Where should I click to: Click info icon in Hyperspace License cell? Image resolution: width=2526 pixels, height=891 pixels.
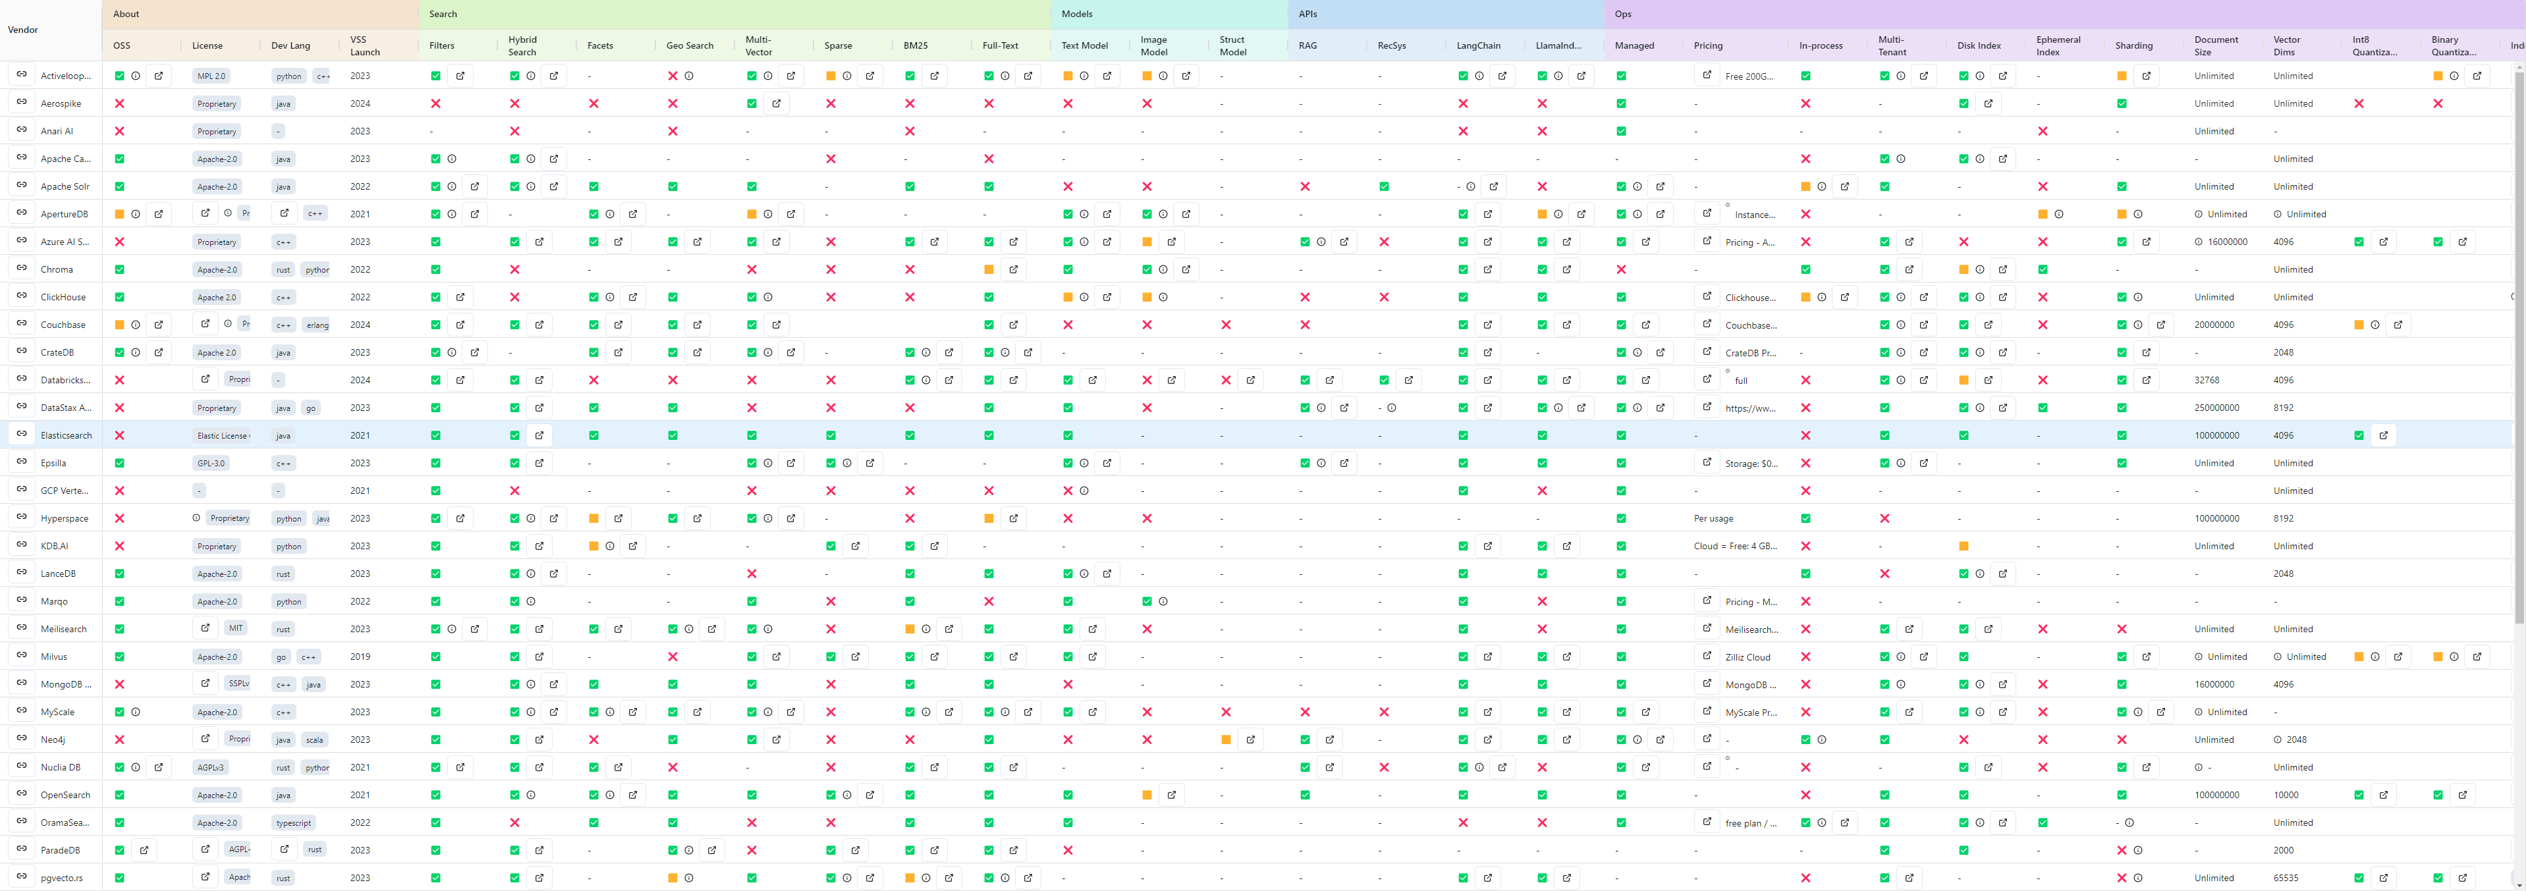tap(196, 518)
